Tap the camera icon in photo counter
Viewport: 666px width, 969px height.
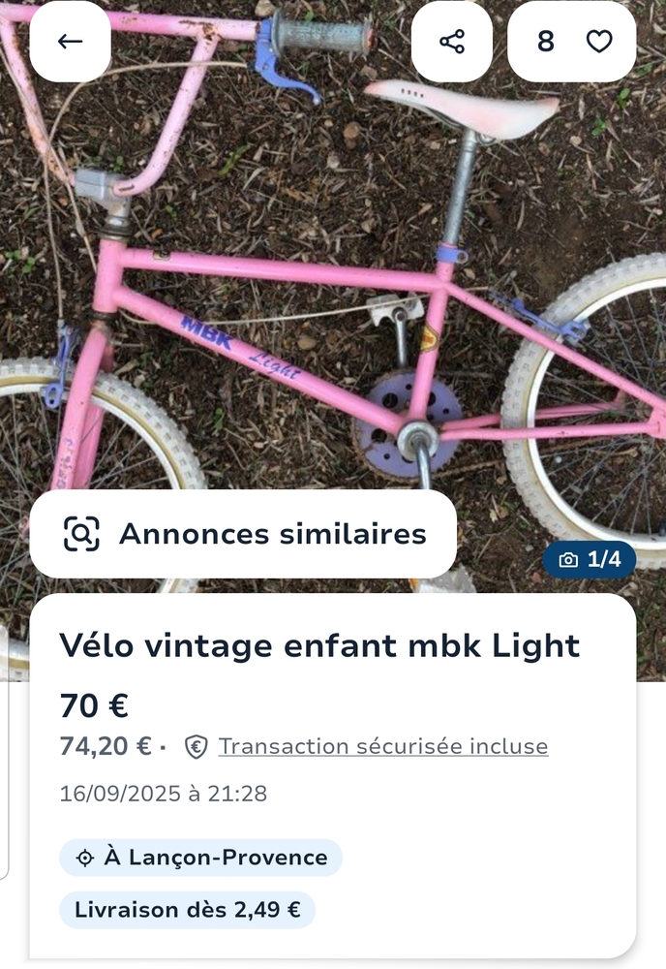point(569,560)
